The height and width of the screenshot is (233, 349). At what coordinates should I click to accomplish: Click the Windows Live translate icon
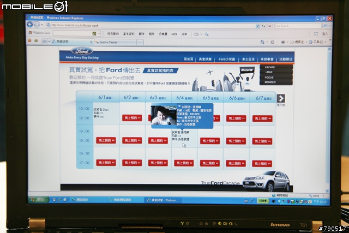pos(207,34)
